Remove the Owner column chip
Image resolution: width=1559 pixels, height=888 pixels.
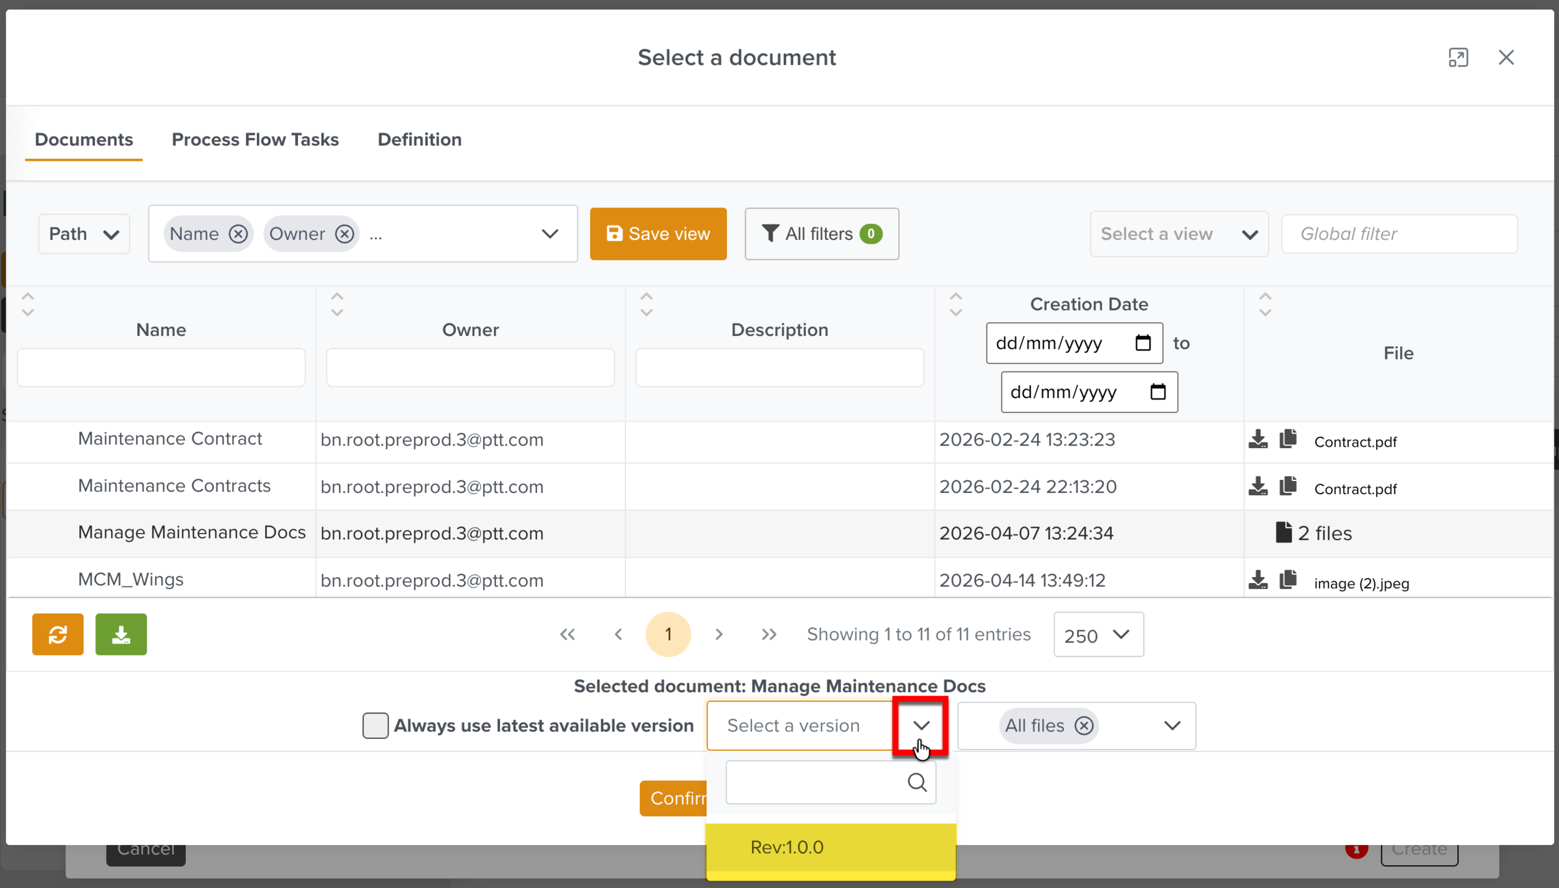[x=345, y=234]
